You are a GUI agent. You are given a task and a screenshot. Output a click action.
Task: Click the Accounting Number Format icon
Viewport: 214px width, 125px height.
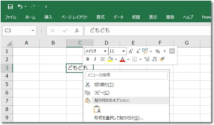pos(145,51)
